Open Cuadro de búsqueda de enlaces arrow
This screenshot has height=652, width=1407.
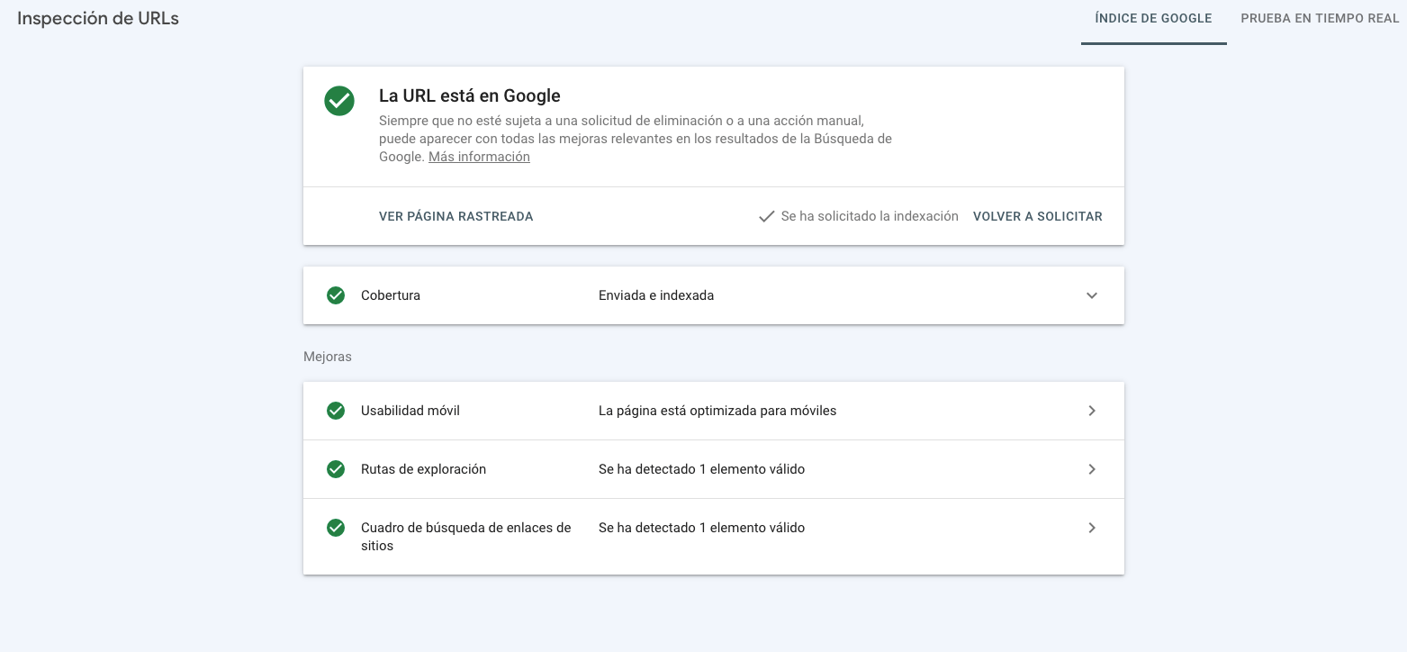(1092, 528)
